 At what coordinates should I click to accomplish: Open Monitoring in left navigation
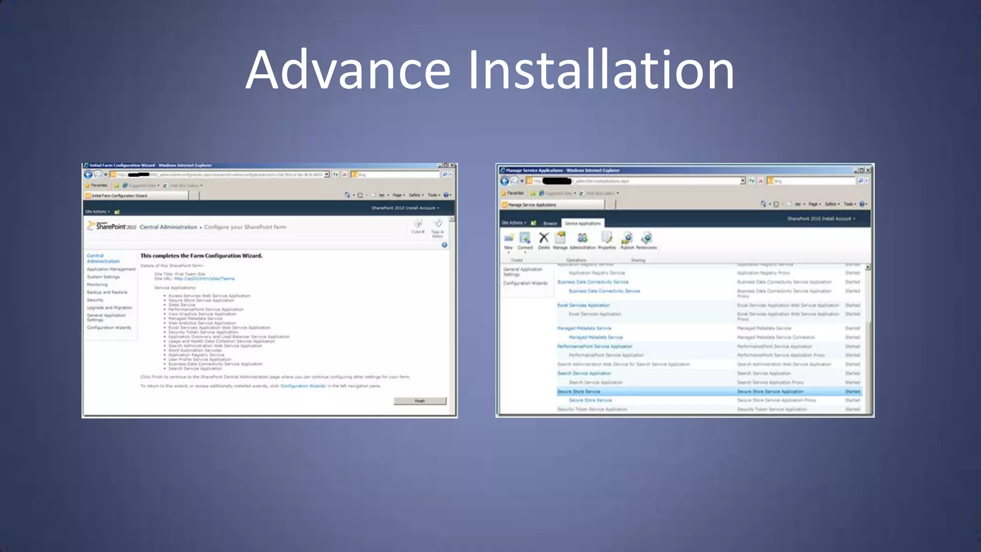click(x=97, y=285)
